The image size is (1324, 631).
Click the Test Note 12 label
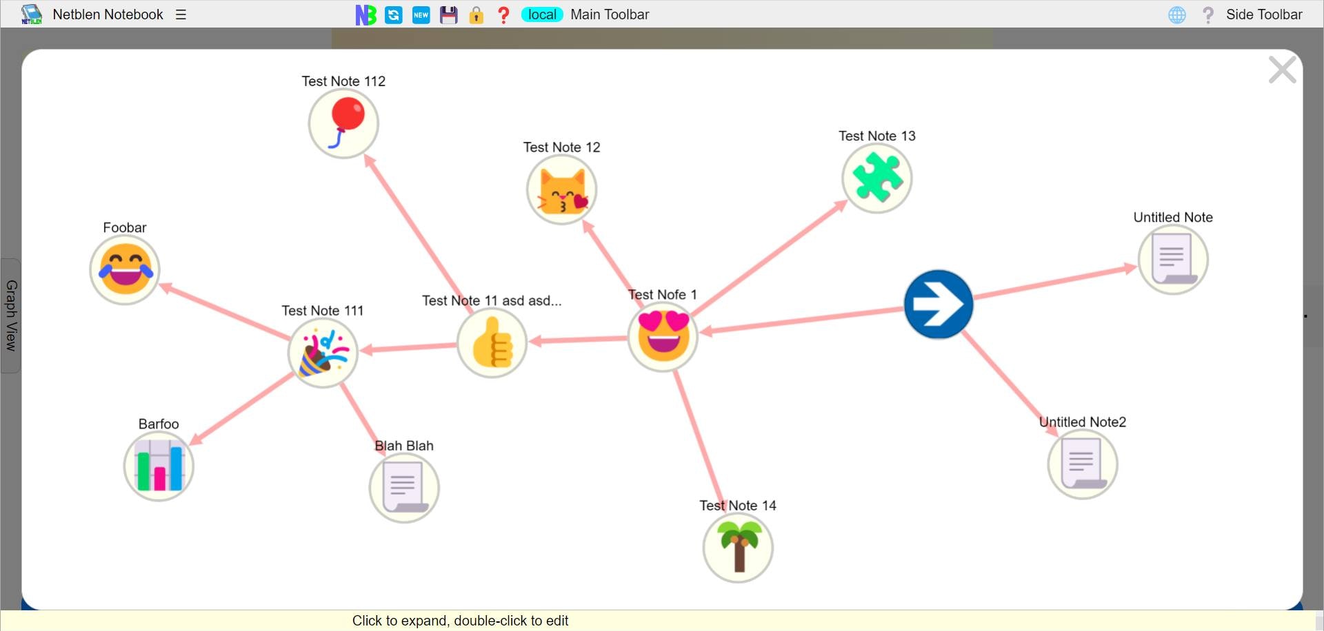561,147
